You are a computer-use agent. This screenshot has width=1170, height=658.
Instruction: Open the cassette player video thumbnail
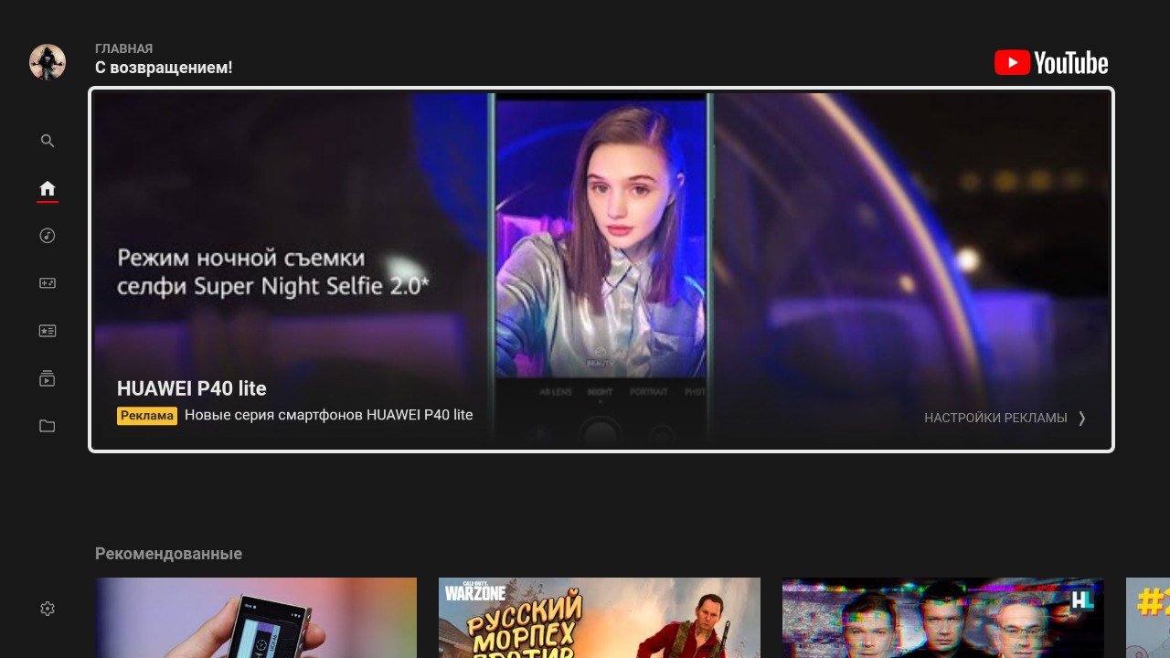tap(256, 618)
